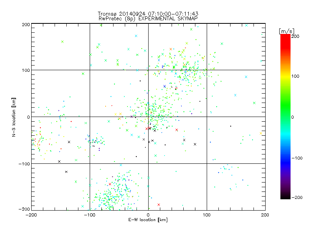This screenshot has width=312, height=234.
Task: Click the E-W axis tick label "200"
Action: coord(265,215)
